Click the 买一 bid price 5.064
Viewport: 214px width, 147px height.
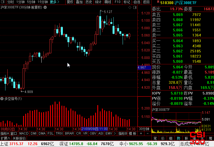(x=178, y=41)
